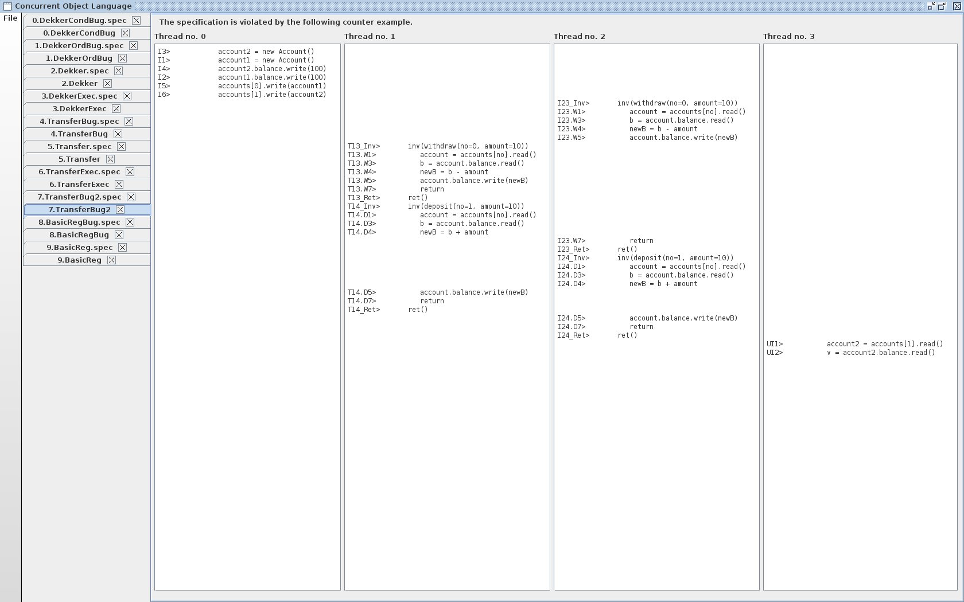
Task: Close the 0.DekkerCondBug.spec tab
Action: [136, 20]
